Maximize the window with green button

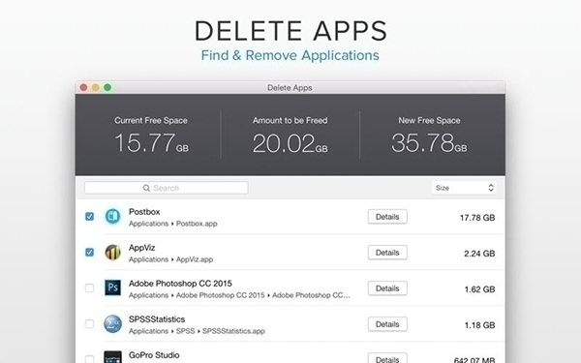coord(107,87)
